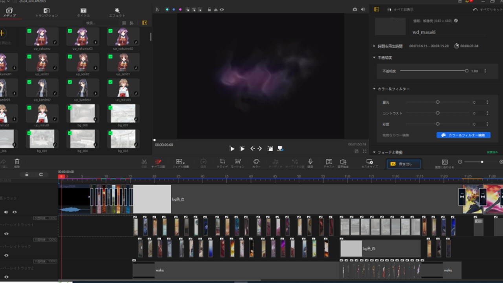This screenshot has height=283, width=503.
Task: Toggle green checkbox on up_yakumo02 thumbnail
Action: click(110, 31)
